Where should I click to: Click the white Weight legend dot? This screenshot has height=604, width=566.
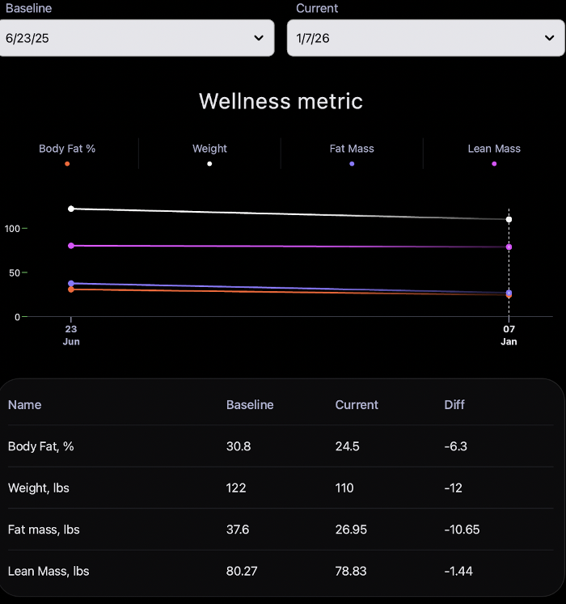click(209, 164)
